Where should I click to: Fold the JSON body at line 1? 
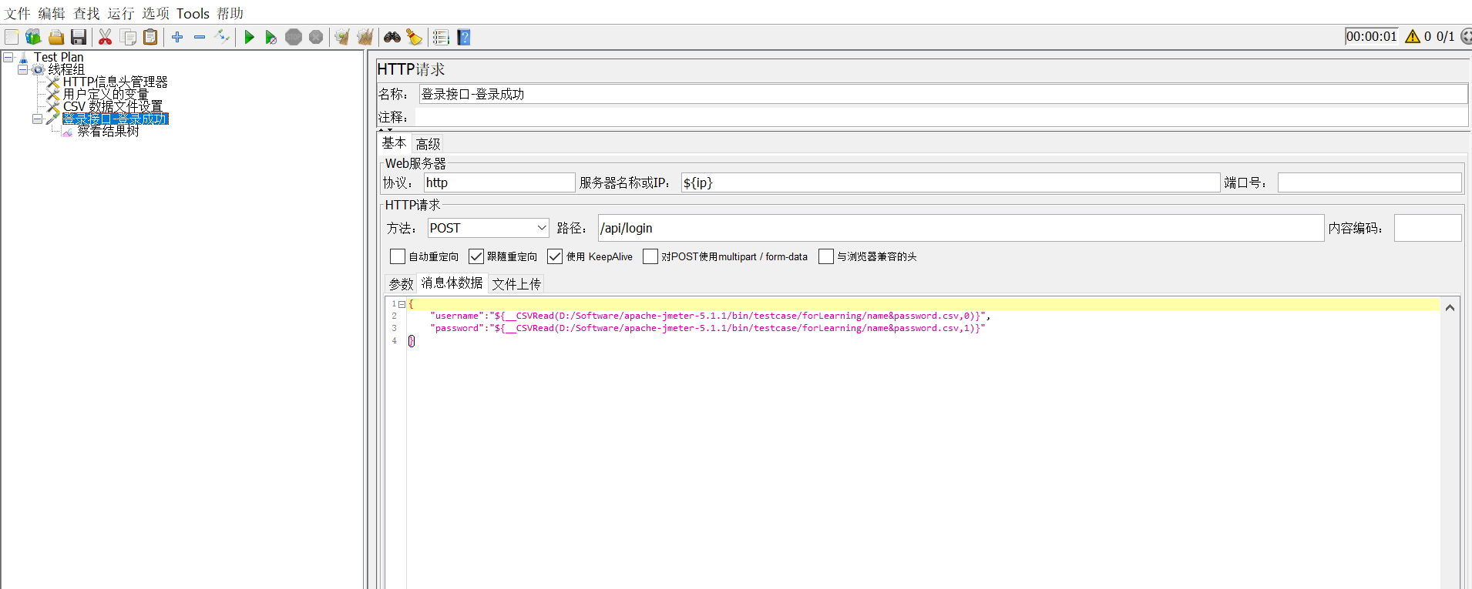(x=402, y=304)
